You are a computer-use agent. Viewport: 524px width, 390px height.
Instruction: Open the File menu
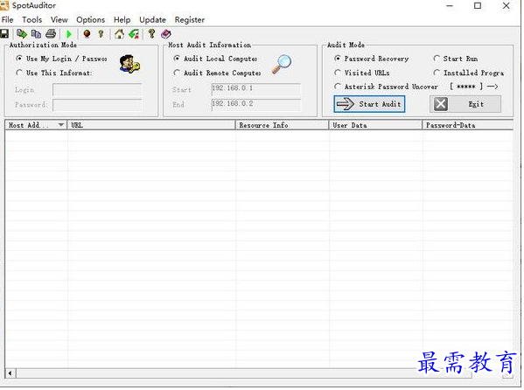(7, 20)
